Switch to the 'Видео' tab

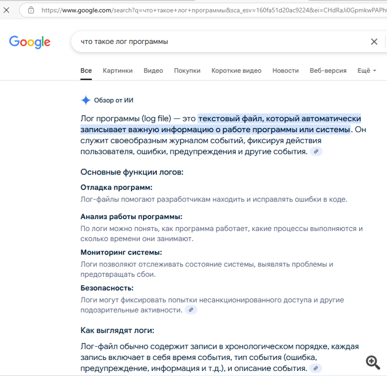pyautogui.click(x=153, y=71)
